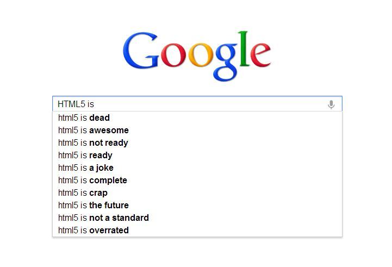
Task: Select the 'html5 is overrated' suggestion
Action: point(94,230)
